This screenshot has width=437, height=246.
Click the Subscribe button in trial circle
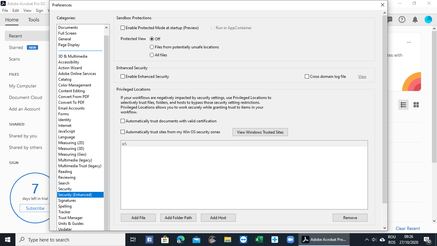click(x=35, y=208)
